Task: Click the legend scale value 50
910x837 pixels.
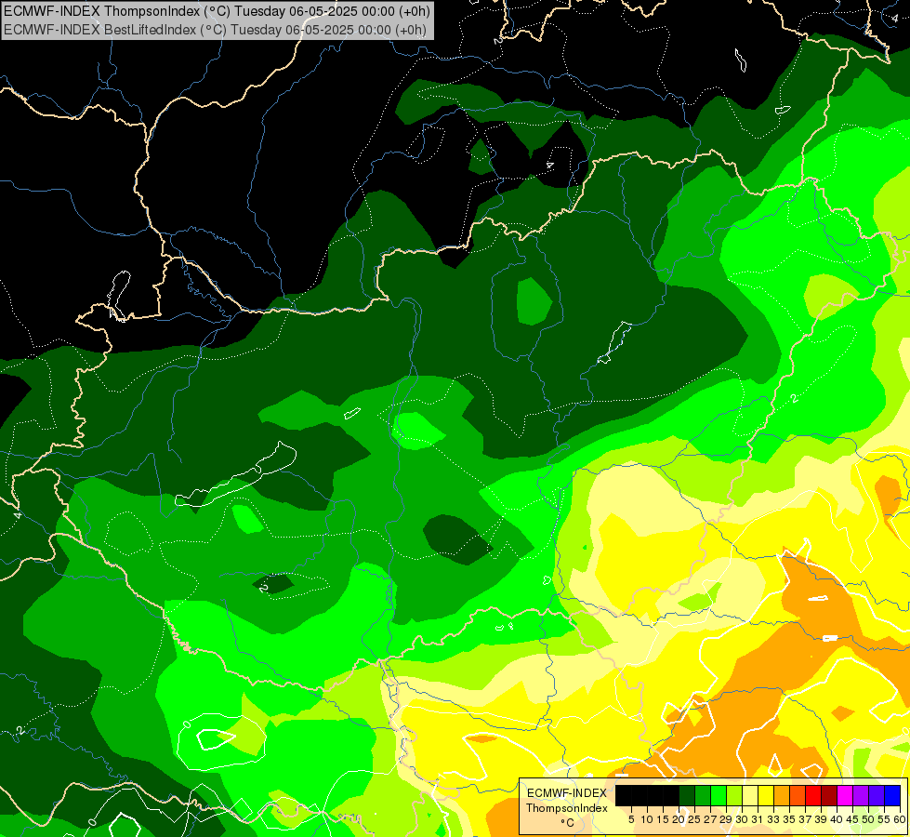Action: coord(868,819)
